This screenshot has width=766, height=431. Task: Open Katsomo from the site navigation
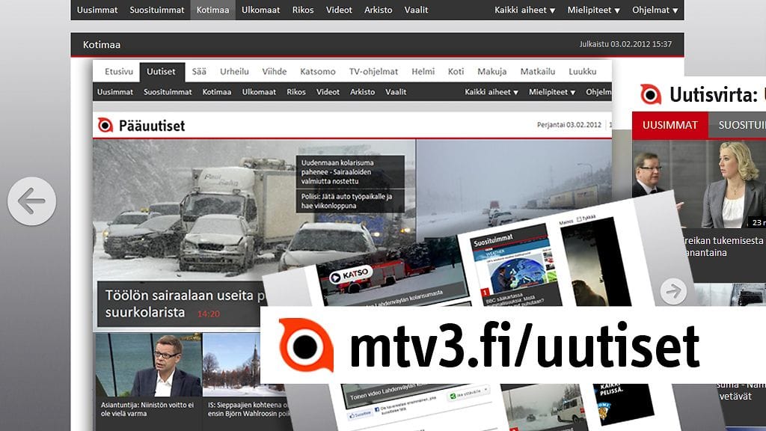tap(318, 71)
